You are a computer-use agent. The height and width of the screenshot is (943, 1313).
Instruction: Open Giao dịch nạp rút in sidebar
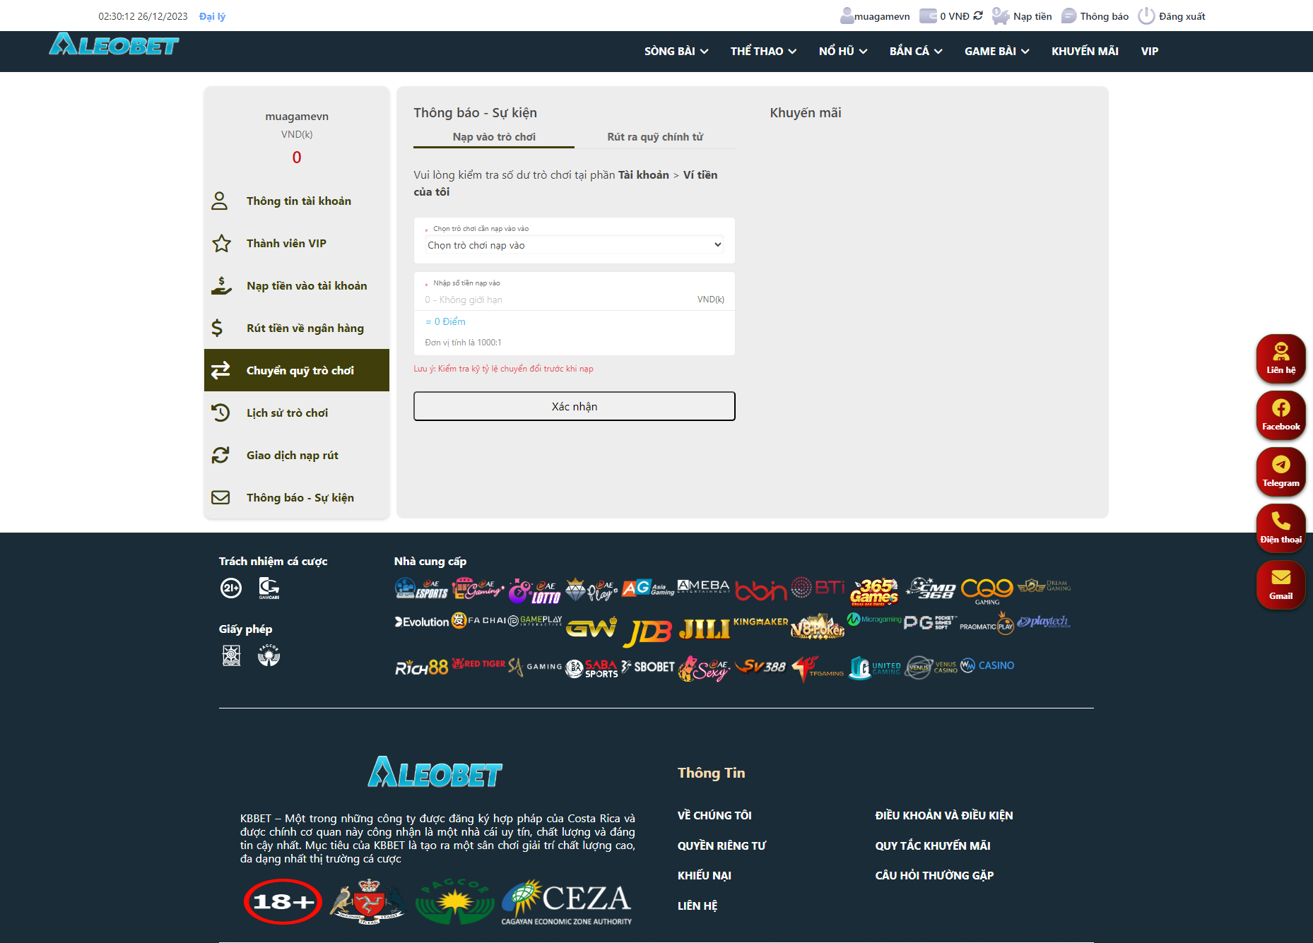point(297,455)
